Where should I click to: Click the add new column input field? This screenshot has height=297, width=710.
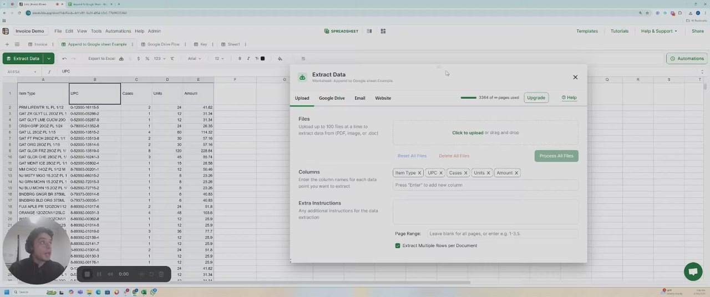point(485,185)
